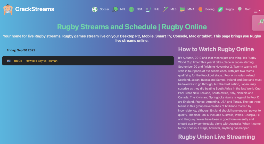The image size is (264, 144).
Task: Click the flag icon beside 08:05
Action: pyautogui.click(x=9, y=61)
